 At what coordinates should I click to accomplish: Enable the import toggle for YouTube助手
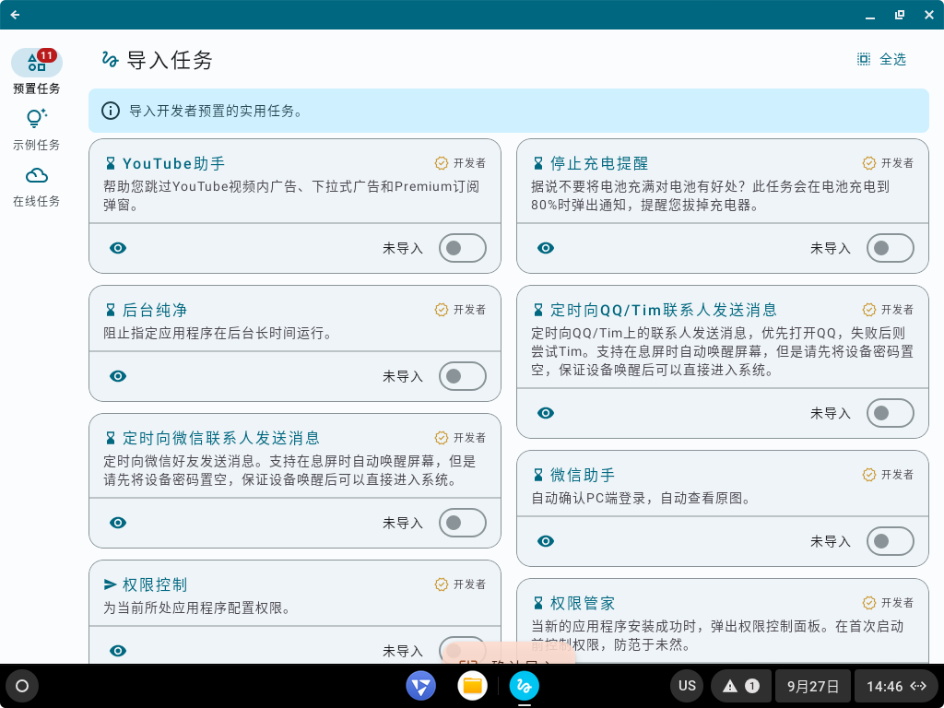[x=462, y=248]
